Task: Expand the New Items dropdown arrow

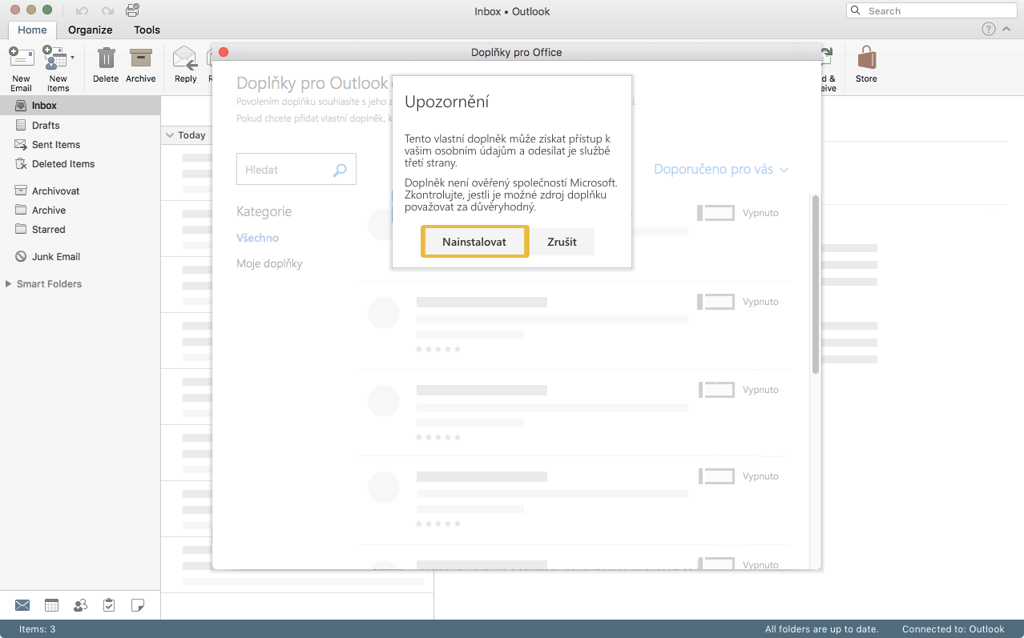Action: [x=73, y=58]
